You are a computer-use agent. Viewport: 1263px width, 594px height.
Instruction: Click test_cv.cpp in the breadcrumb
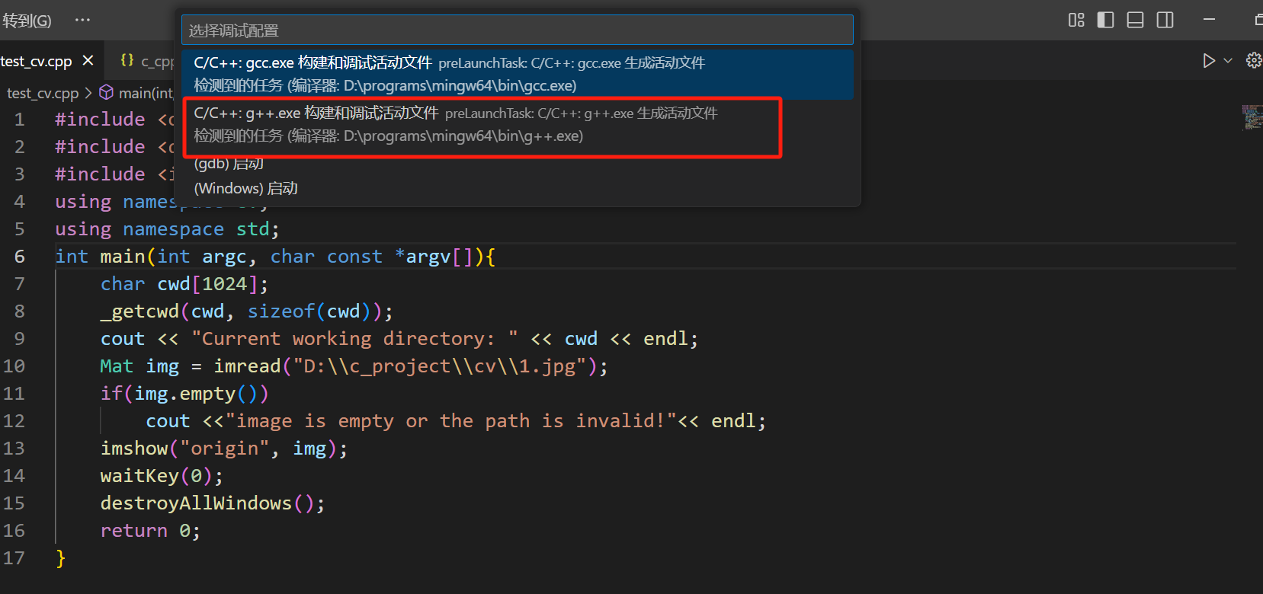(x=43, y=93)
